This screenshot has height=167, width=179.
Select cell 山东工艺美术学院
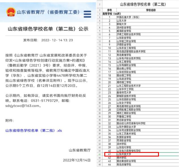pos(148,134)
